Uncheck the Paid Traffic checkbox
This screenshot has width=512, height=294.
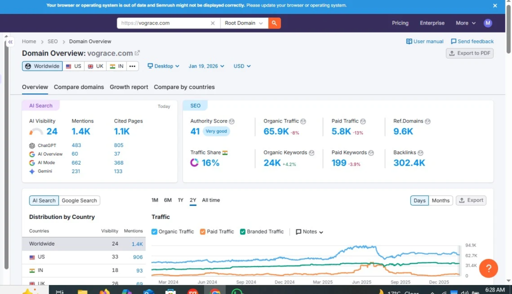[202, 231]
